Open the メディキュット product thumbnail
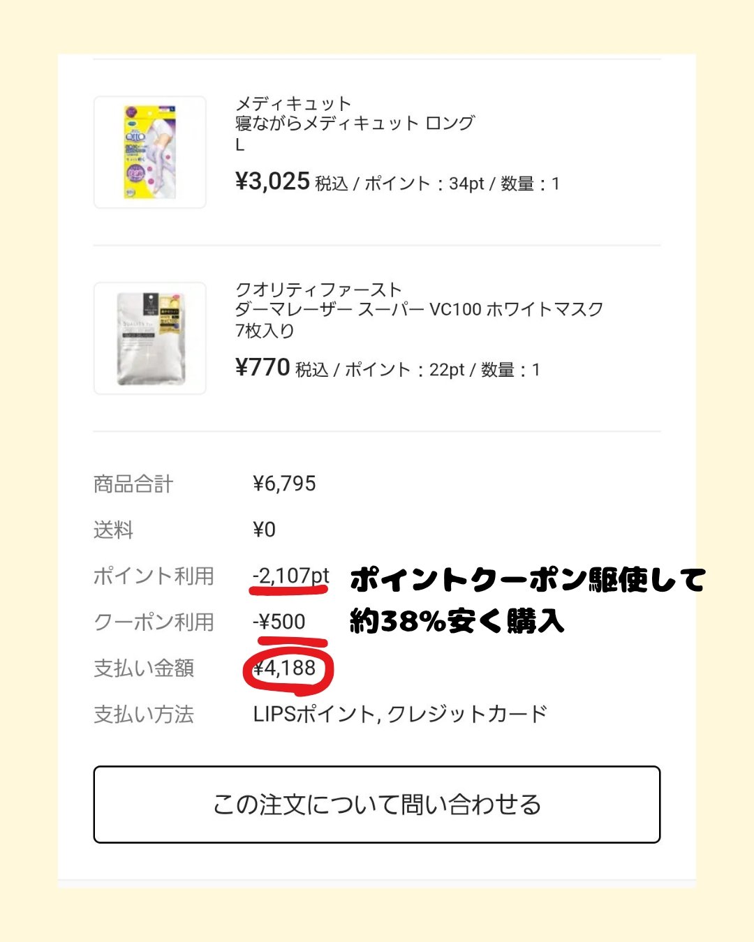This screenshot has height=942, width=754. point(149,152)
